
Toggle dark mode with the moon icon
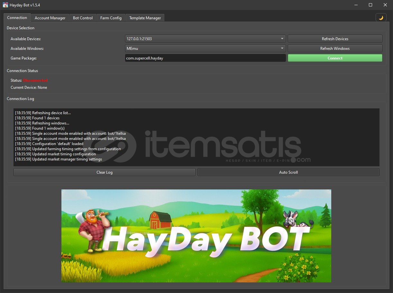[381, 18]
